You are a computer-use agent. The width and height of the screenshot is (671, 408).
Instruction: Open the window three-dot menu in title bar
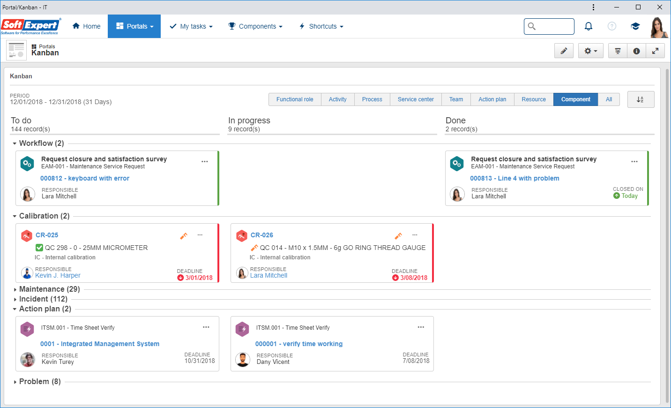(593, 7)
